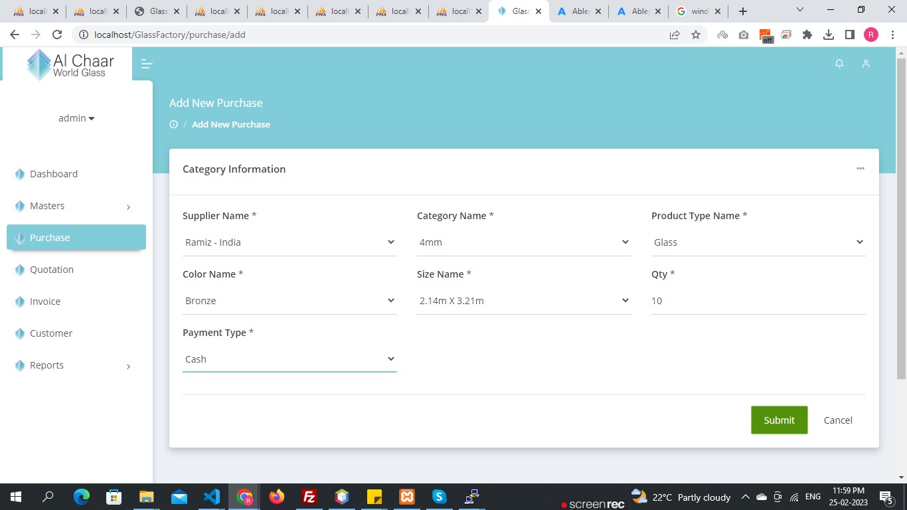Click the user profile icon in header

(865, 64)
